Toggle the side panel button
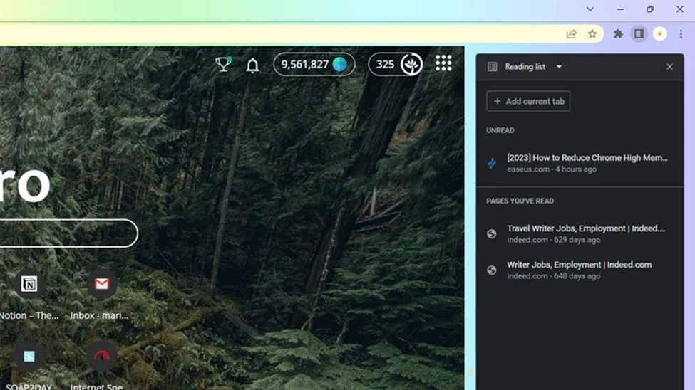 coord(639,34)
